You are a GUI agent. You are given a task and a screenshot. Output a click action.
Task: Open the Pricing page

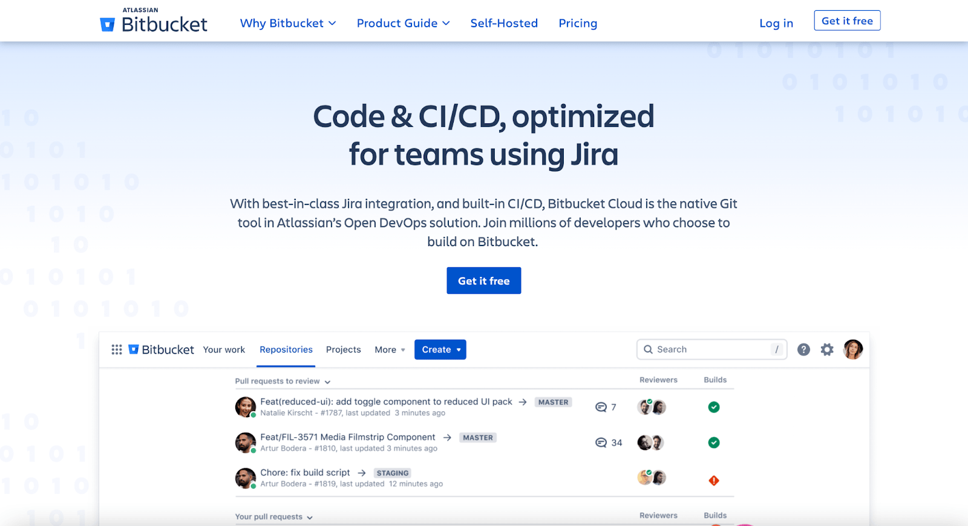[x=578, y=23]
